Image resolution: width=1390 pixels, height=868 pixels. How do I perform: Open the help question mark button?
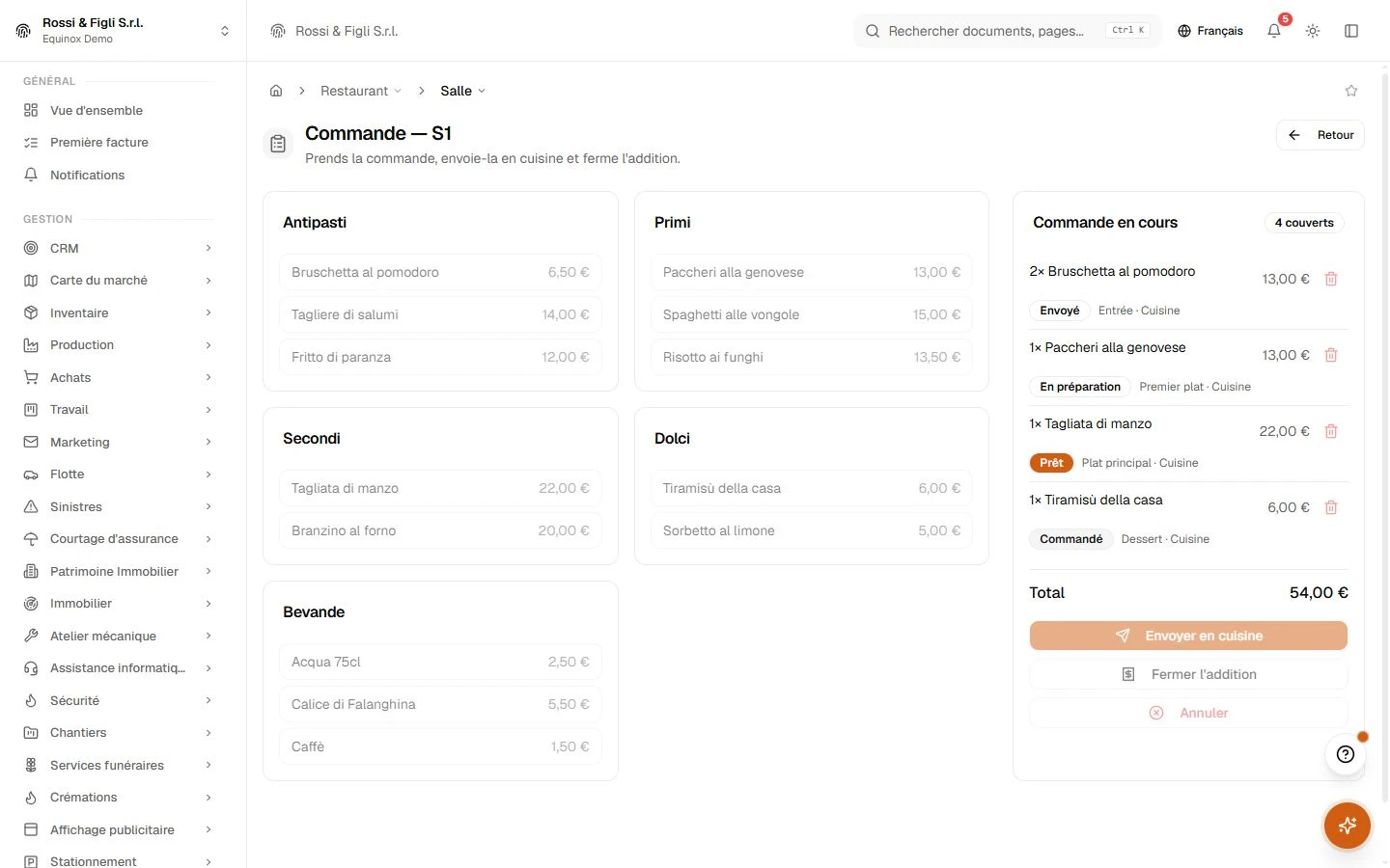click(1346, 754)
